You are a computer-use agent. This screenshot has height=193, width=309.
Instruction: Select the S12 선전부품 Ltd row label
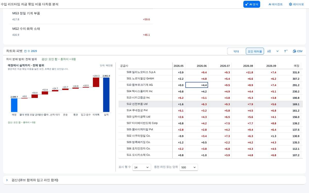pyautogui.click(x=137, y=104)
